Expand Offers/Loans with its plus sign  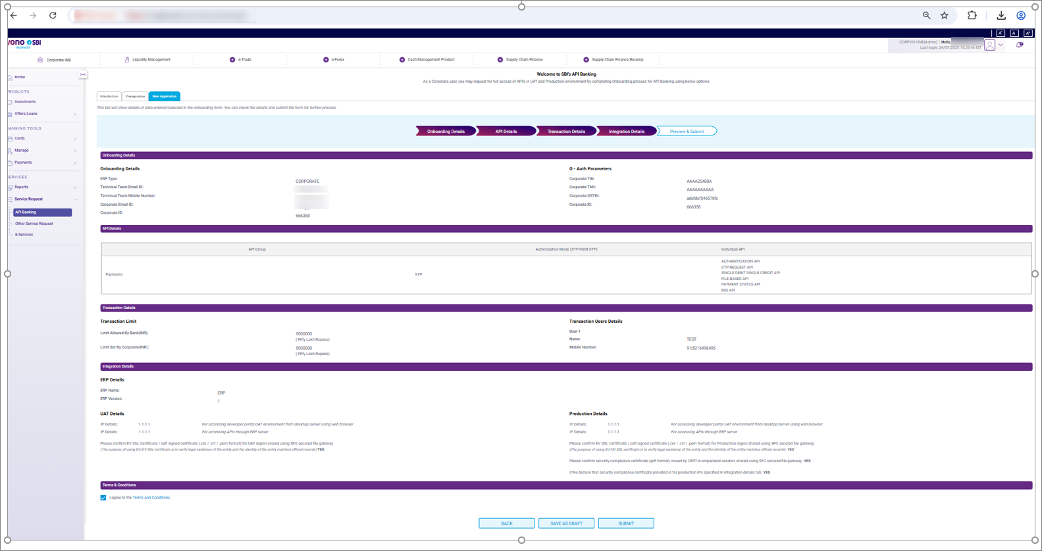[75, 114]
